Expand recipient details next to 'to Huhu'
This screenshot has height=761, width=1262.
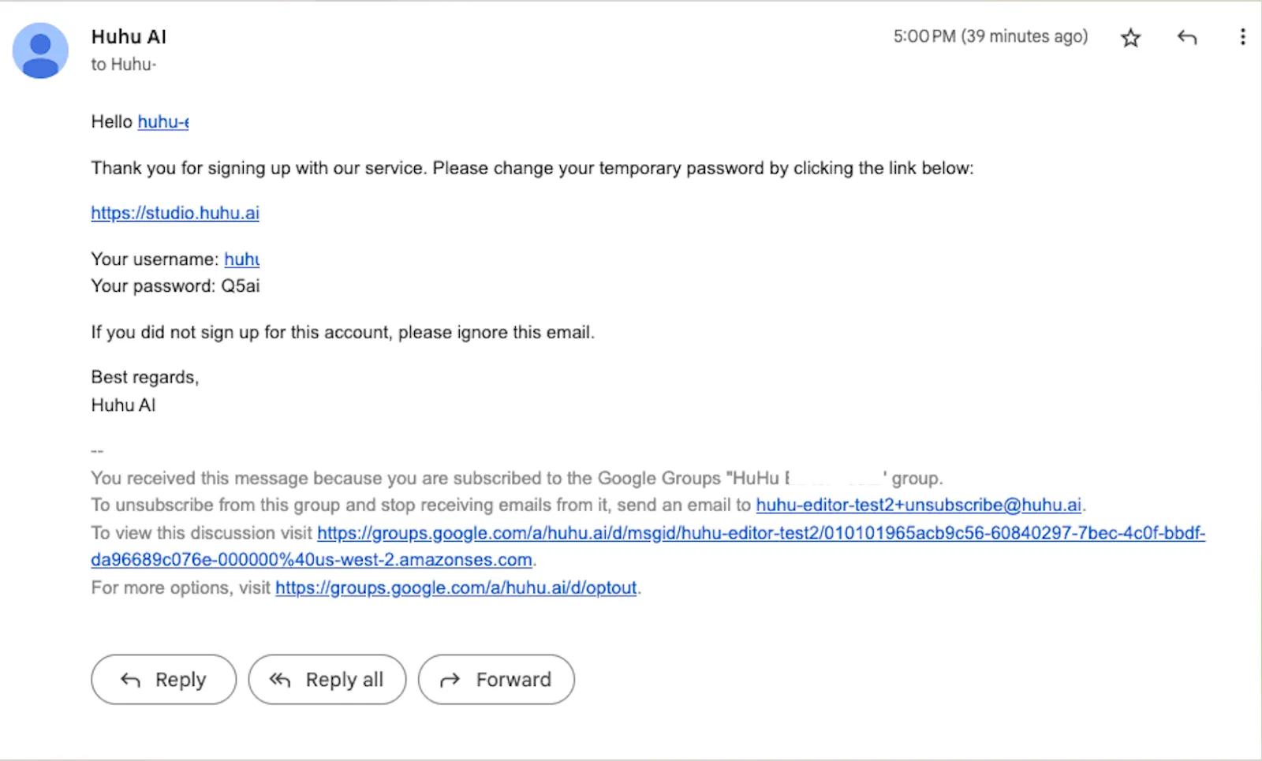pyautogui.click(x=122, y=65)
